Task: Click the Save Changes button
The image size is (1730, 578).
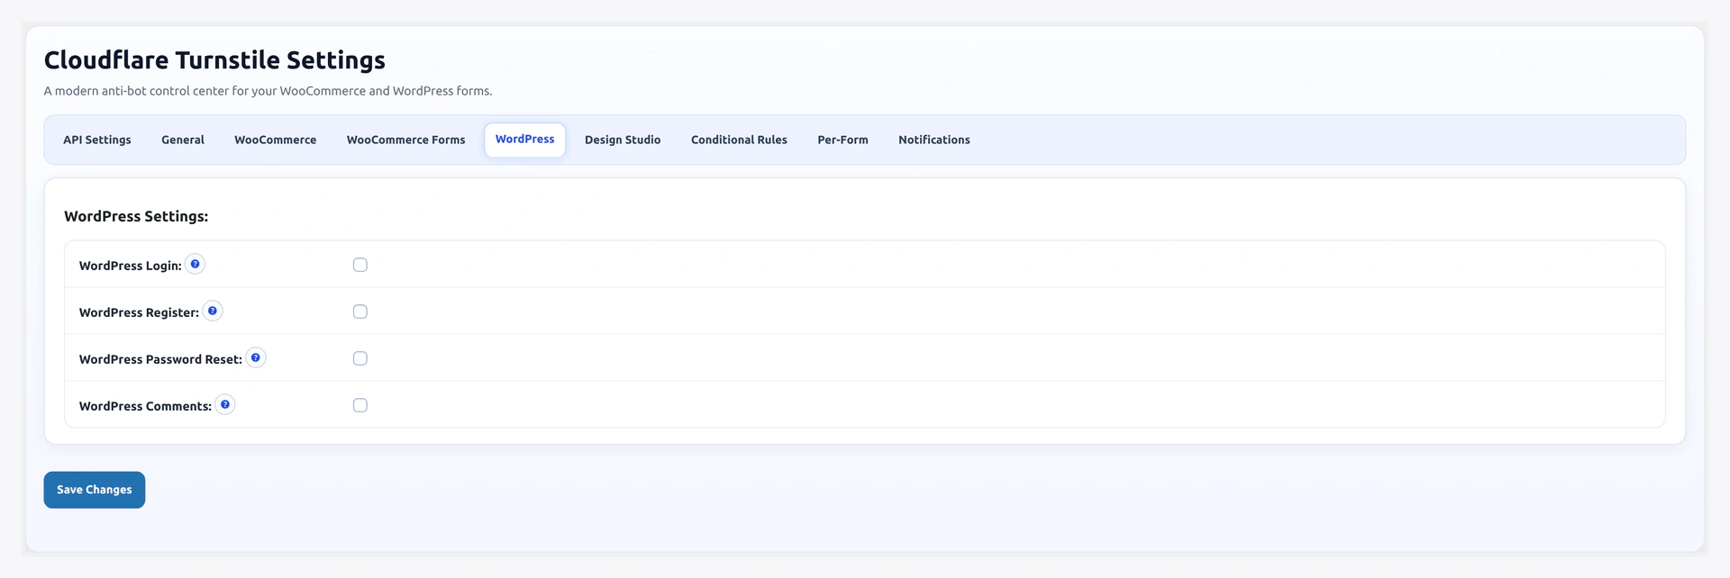Action: tap(95, 490)
